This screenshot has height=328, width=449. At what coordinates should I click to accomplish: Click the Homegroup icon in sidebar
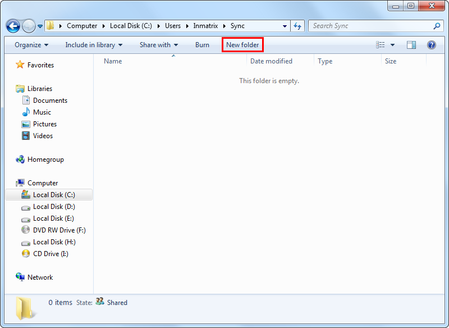tap(20, 160)
